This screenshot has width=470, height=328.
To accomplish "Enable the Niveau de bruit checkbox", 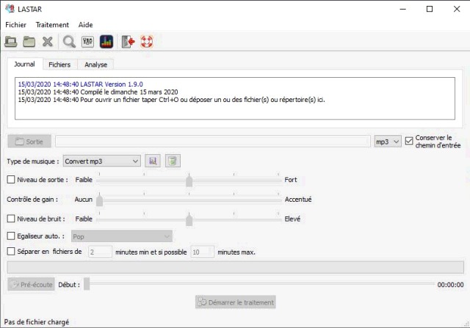I will 11,219.
